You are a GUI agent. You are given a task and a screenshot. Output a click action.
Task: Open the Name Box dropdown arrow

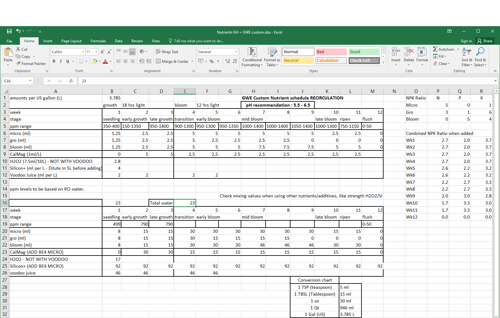coord(30,81)
